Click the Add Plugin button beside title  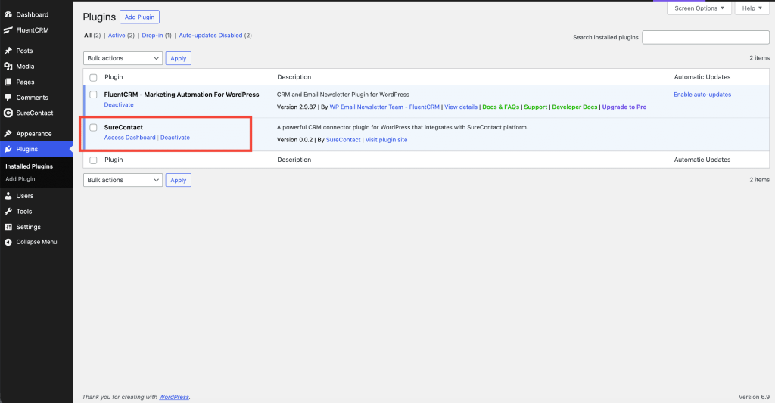[x=139, y=17]
